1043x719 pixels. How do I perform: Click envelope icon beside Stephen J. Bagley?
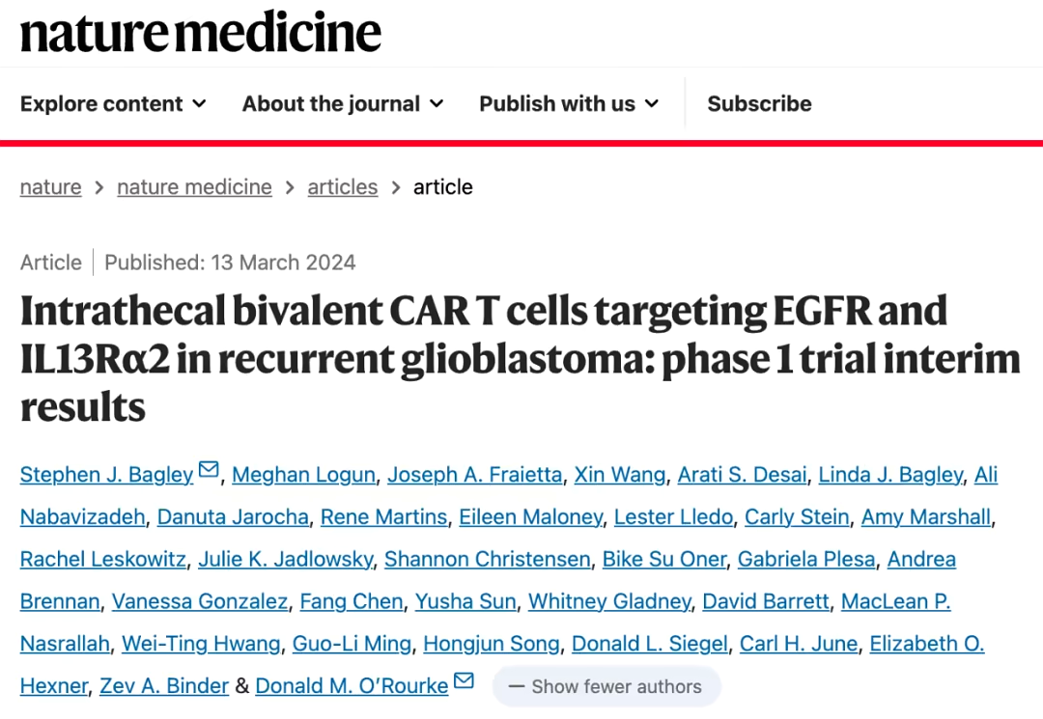point(209,470)
